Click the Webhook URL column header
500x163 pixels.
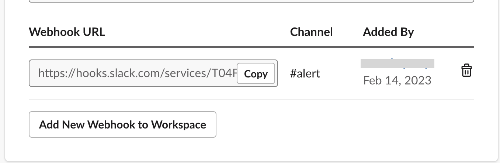click(67, 32)
